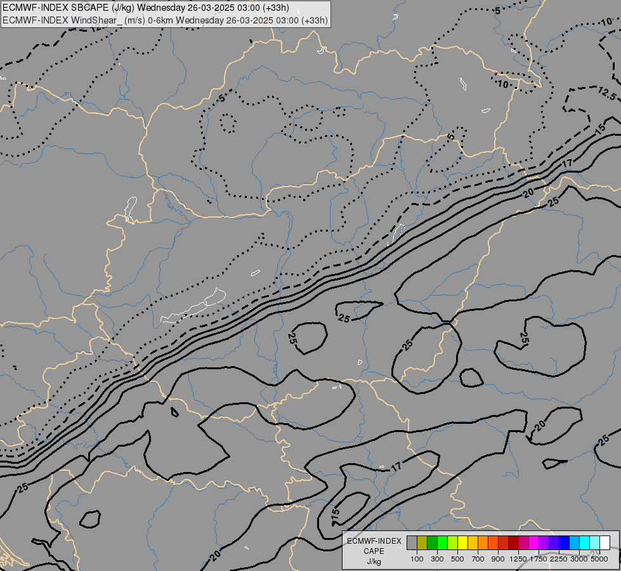621x571 pixels.
Task: Click the bright green legend swatch
Action: [442, 542]
